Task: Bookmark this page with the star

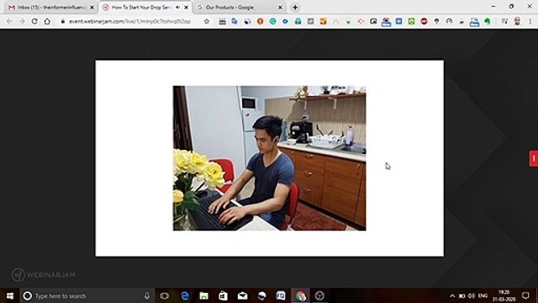Action: click(x=207, y=21)
